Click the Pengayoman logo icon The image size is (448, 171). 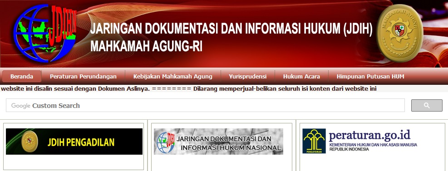(314, 141)
